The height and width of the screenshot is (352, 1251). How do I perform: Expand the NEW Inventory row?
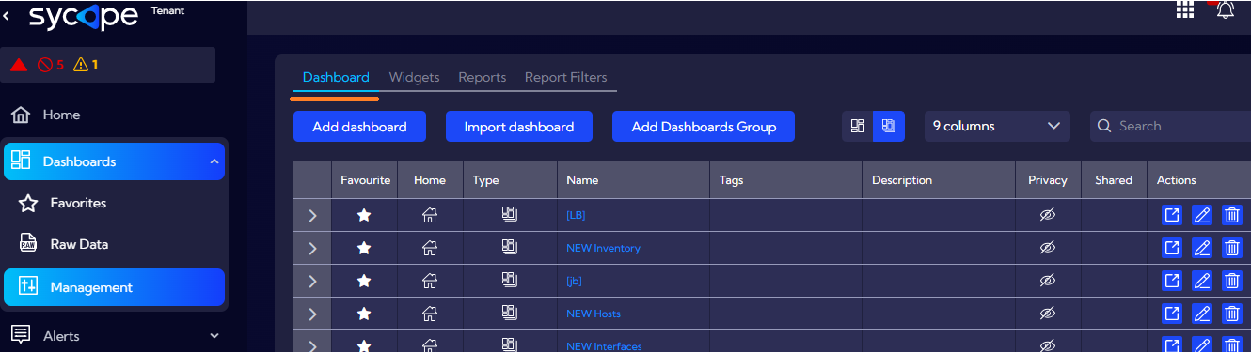coord(312,249)
